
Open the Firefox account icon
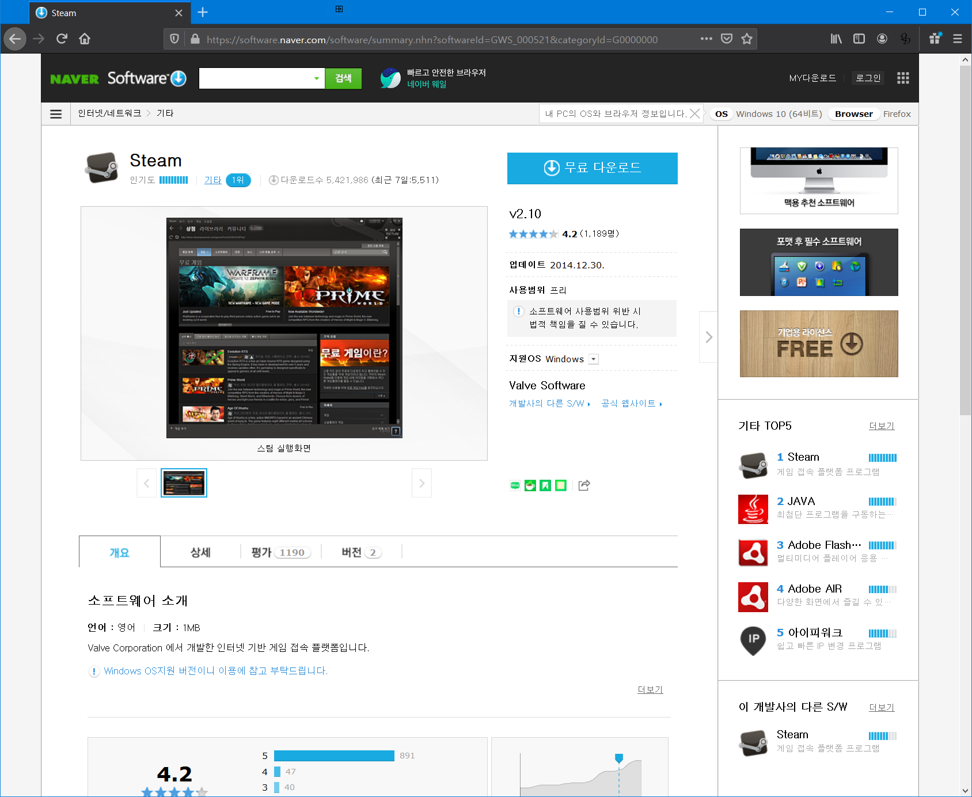point(882,39)
